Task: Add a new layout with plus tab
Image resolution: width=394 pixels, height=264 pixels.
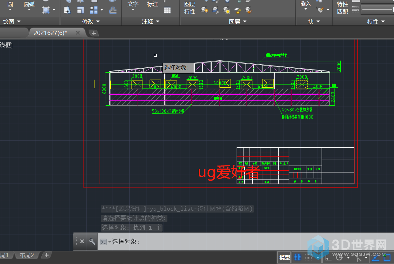Action: coord(47,255)
